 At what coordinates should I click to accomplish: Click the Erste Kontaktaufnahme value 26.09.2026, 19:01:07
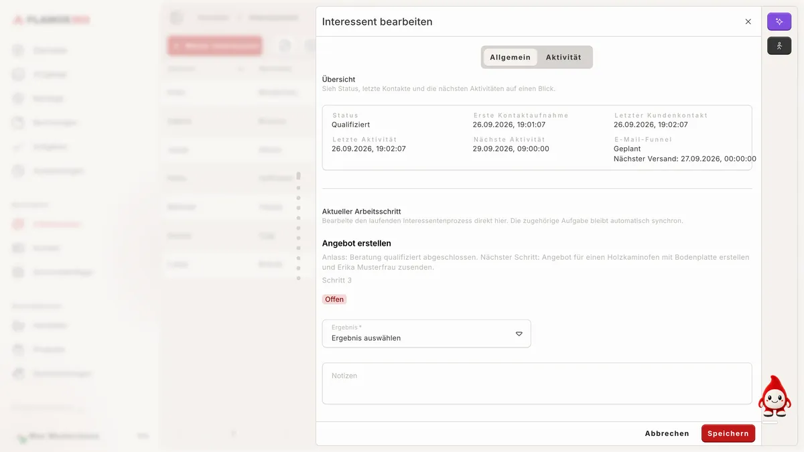coord(509,125)
